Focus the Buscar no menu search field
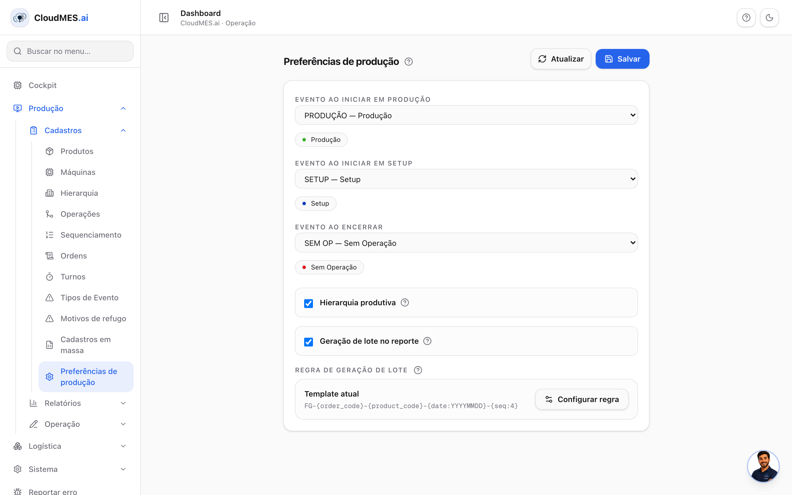The height and width of the screenshot is (495, 792). [x=70, y=51]
